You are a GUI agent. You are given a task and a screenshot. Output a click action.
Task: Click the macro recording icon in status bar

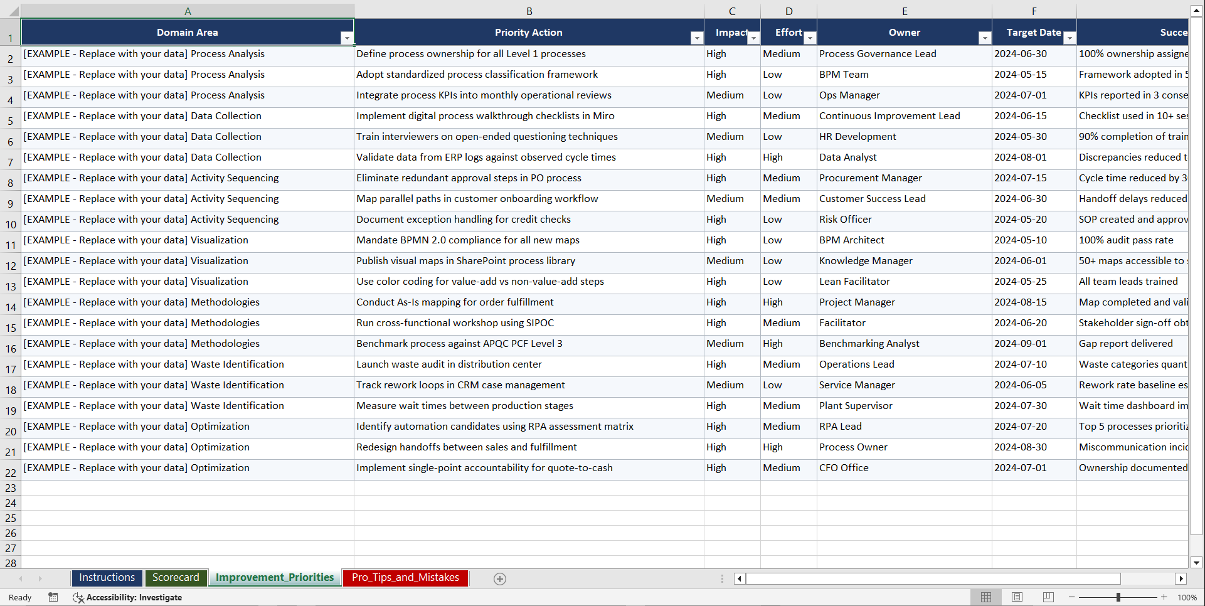pos(53,597)
